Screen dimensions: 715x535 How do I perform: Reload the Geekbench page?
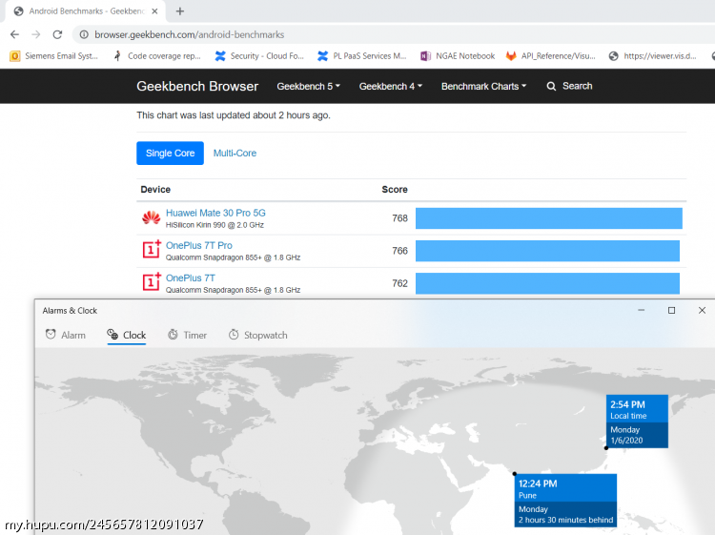(57, 34)
